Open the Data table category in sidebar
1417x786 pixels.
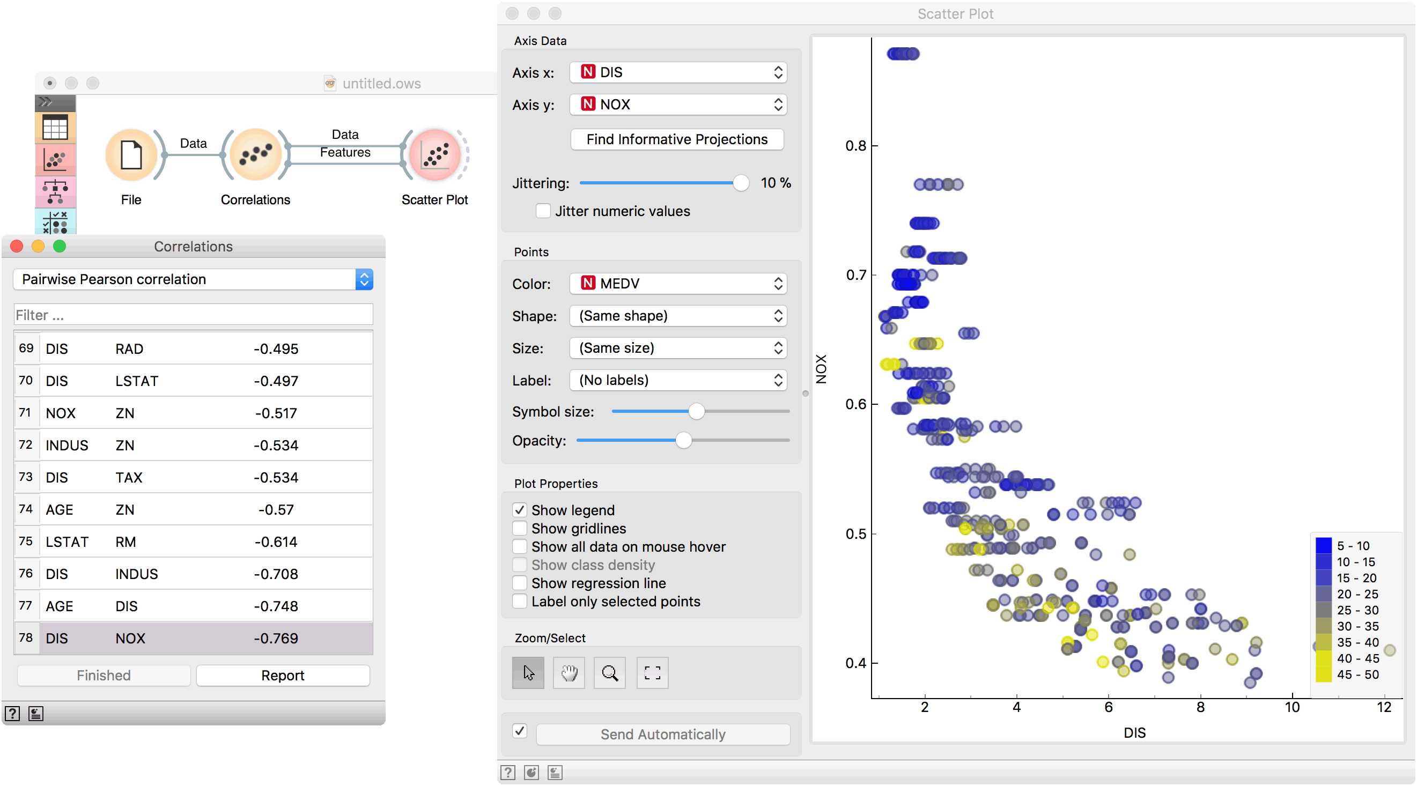(x=55, y=128)
